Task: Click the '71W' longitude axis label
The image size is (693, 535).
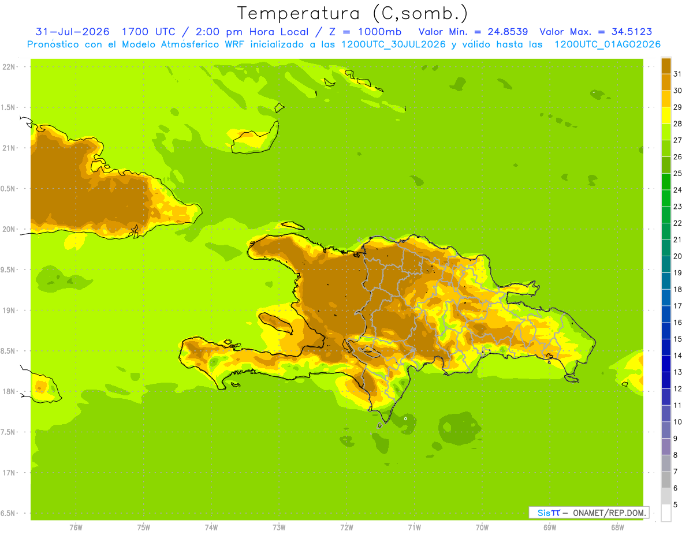Action: click(414, 527)
